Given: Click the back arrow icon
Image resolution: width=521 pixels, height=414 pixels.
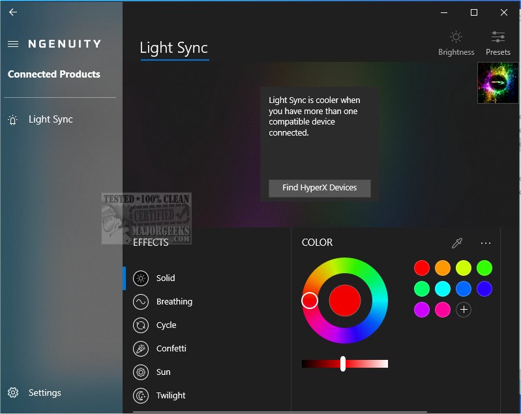Looking at the screenshot, I should [x=13, y=12].
